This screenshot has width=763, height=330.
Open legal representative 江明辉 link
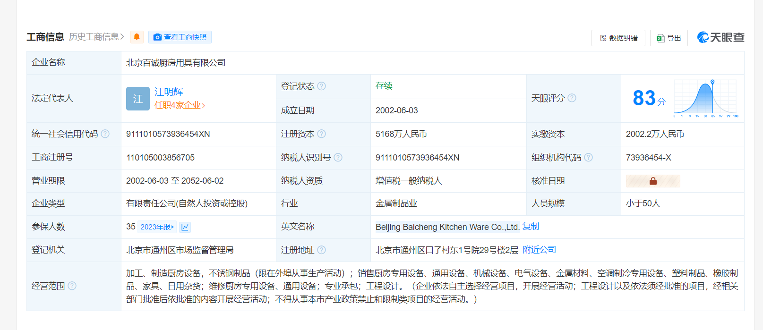(169, 92)
